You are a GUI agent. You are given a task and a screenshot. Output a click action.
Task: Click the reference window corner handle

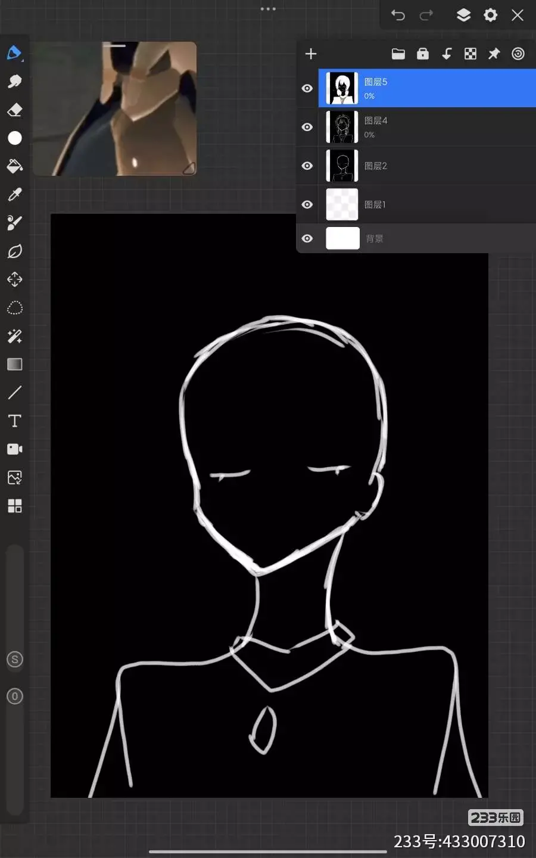189,169
